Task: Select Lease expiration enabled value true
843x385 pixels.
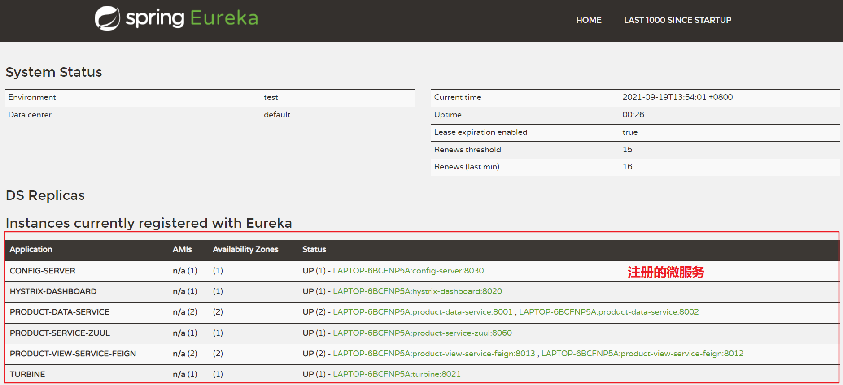Action: point(630,132)
